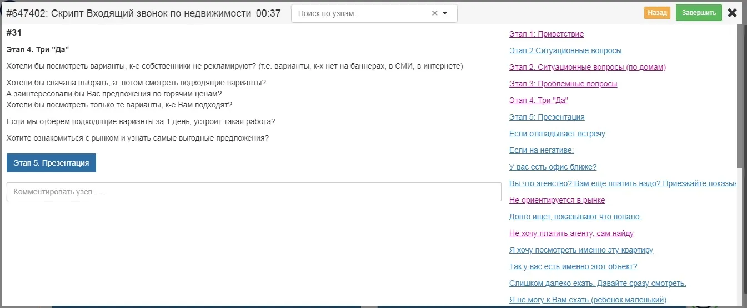Select У вас есть офис ближе? link

tap(553, 167)
